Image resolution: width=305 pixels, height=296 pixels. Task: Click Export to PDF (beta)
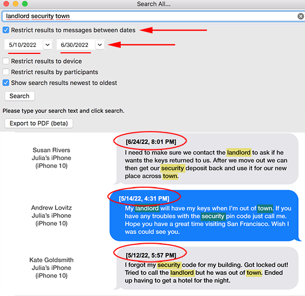point(39,123)
